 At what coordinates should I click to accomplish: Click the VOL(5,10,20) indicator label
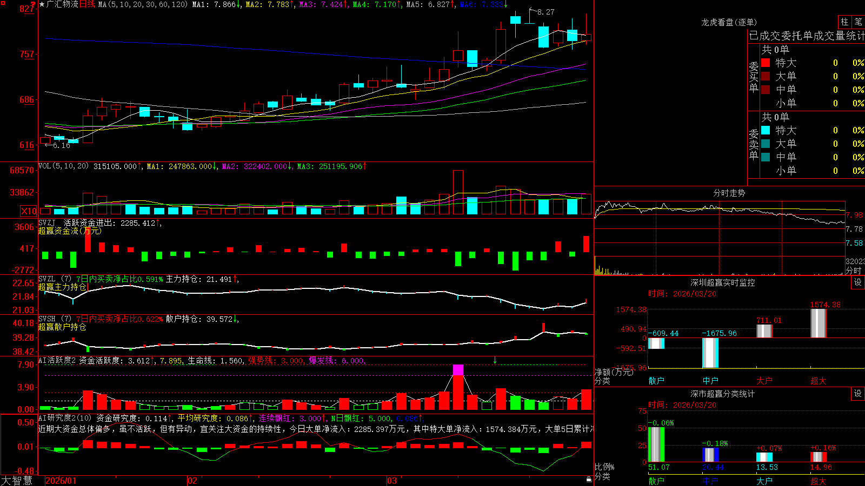(63, 166)
